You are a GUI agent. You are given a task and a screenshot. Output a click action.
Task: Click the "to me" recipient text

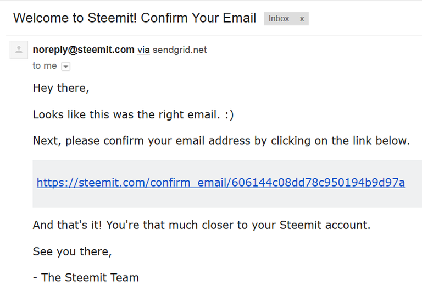pos(45,66)
